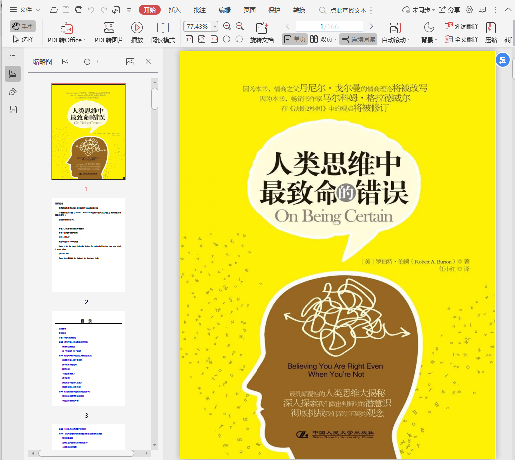
Task: Toggle 单页 single page view
Action: pos(295,40)
